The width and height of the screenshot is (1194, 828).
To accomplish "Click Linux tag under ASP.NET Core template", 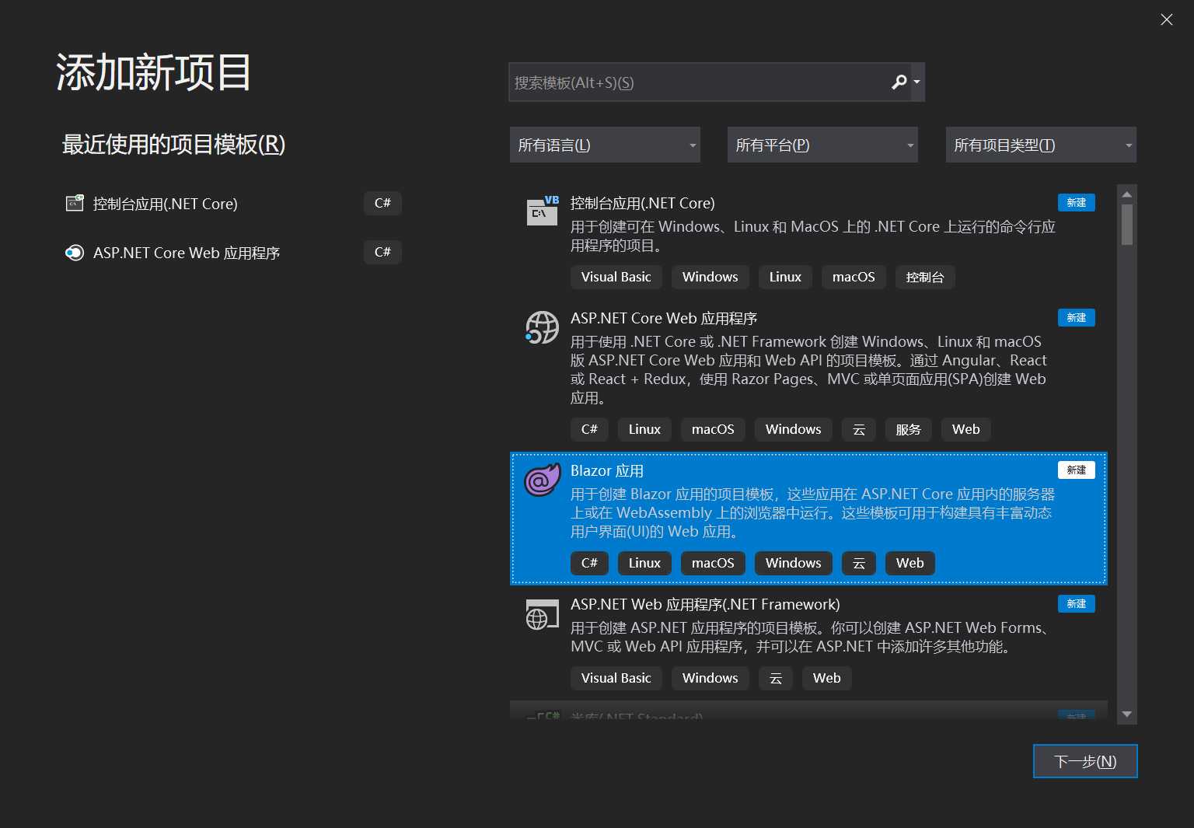I will [x=644, y=429].
